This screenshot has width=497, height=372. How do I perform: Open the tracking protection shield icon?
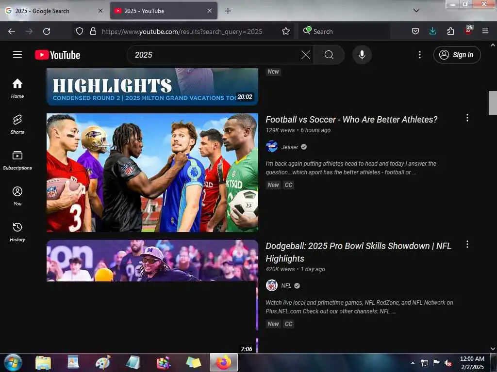click(80, 31)
